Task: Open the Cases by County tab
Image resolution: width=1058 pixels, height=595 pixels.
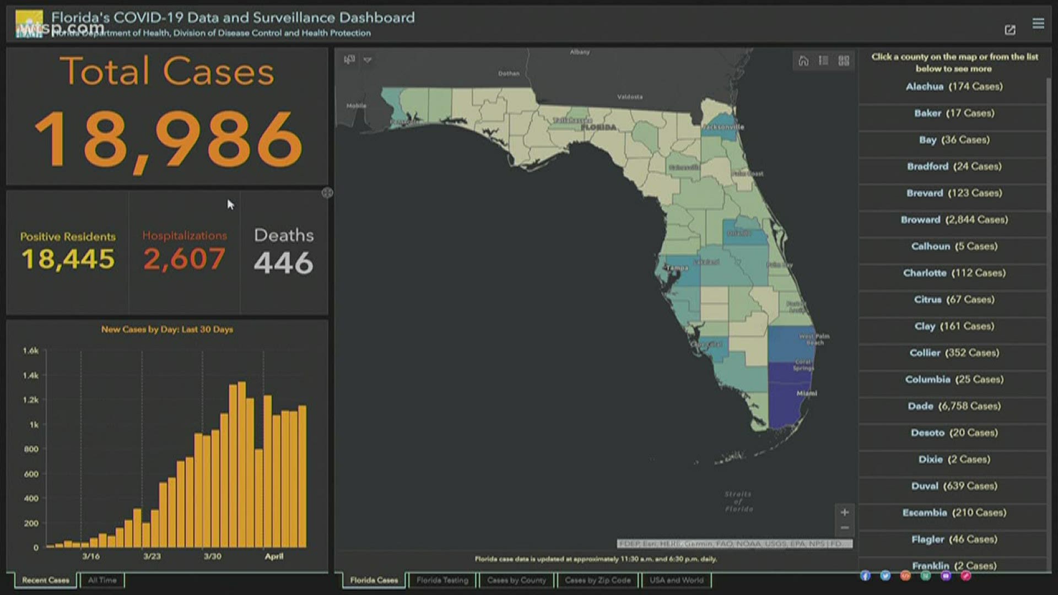Action: (517, 580)
